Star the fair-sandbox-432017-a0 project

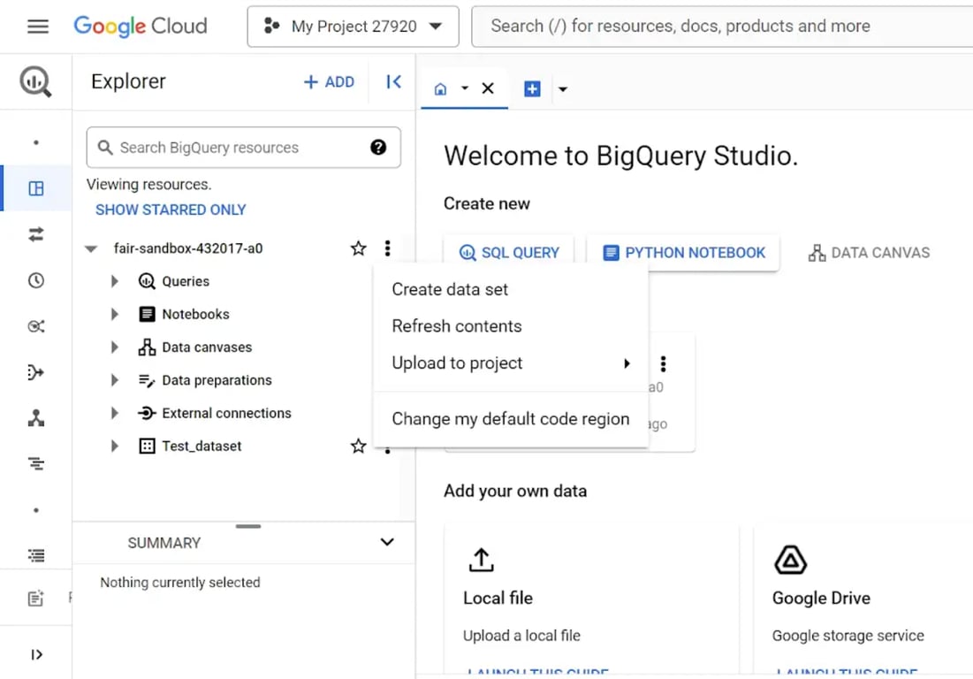[x=358, y=248]
